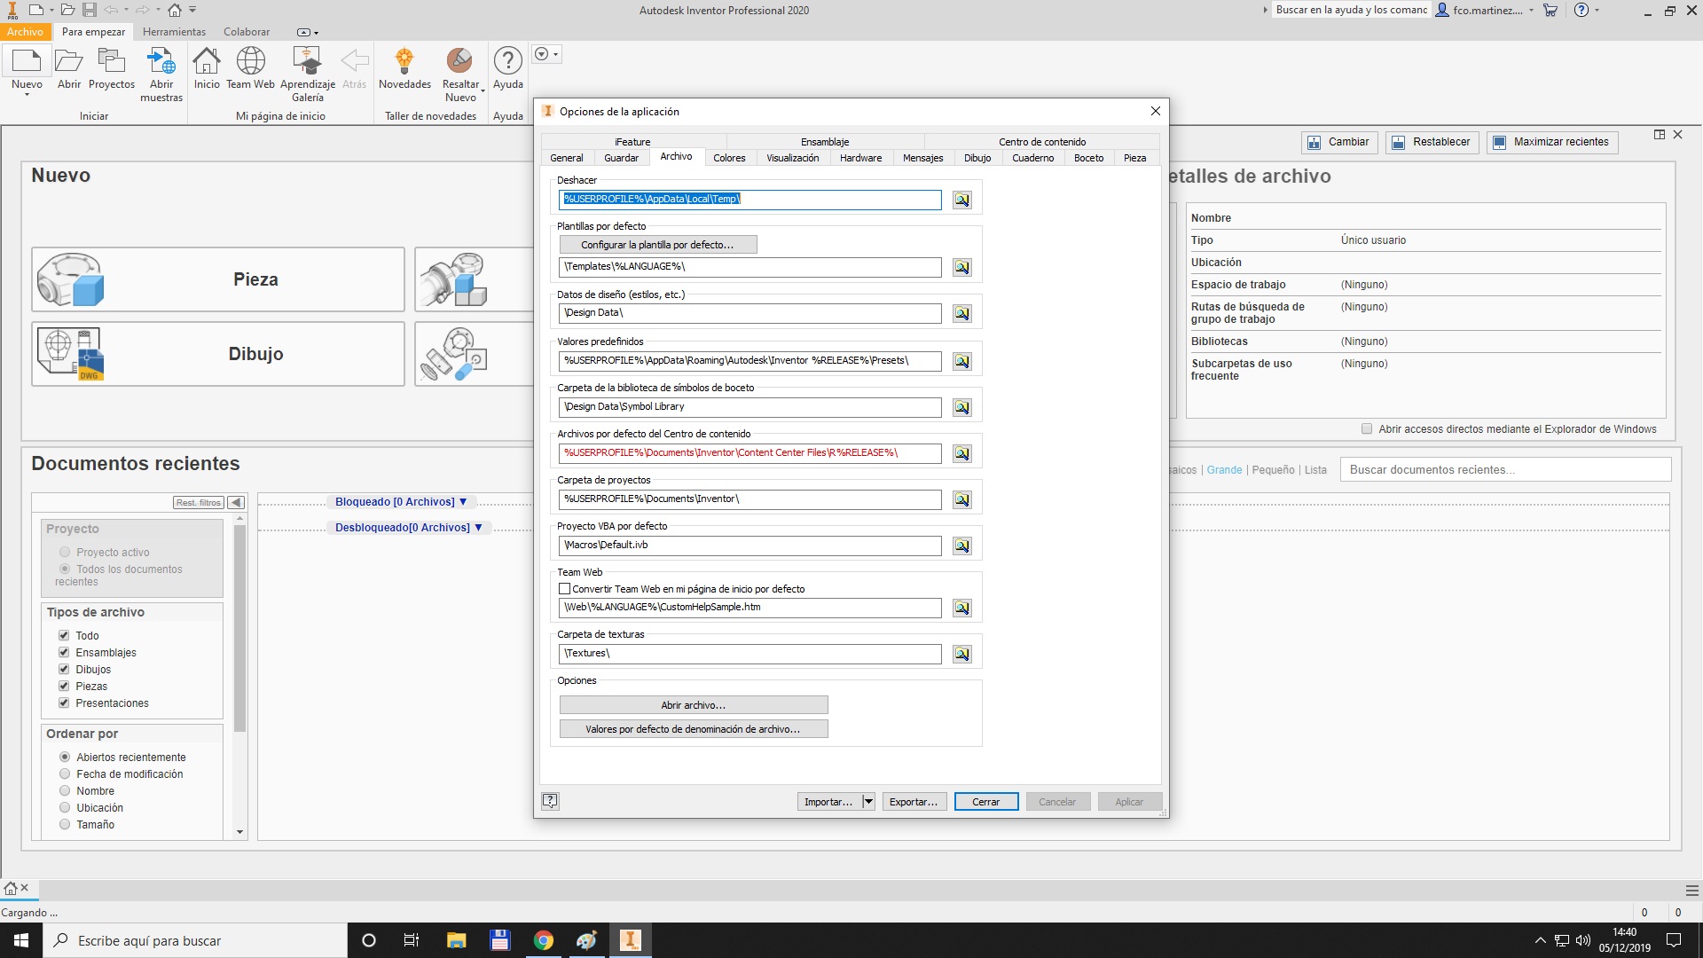The width and height of the screenshot is (1703, 958).
Task: Click the dialog help icon at bottom left
Action: (x=550, y=801)
